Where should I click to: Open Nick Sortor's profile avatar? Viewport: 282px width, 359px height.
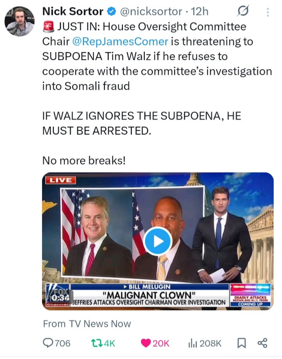20,21
